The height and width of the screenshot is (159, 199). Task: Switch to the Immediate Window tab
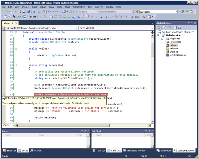point(134,151)
